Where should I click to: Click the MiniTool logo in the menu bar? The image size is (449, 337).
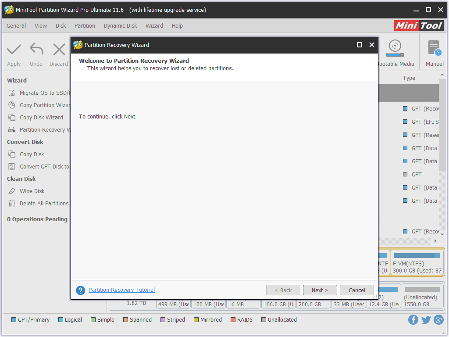click(x=419, y=25)
